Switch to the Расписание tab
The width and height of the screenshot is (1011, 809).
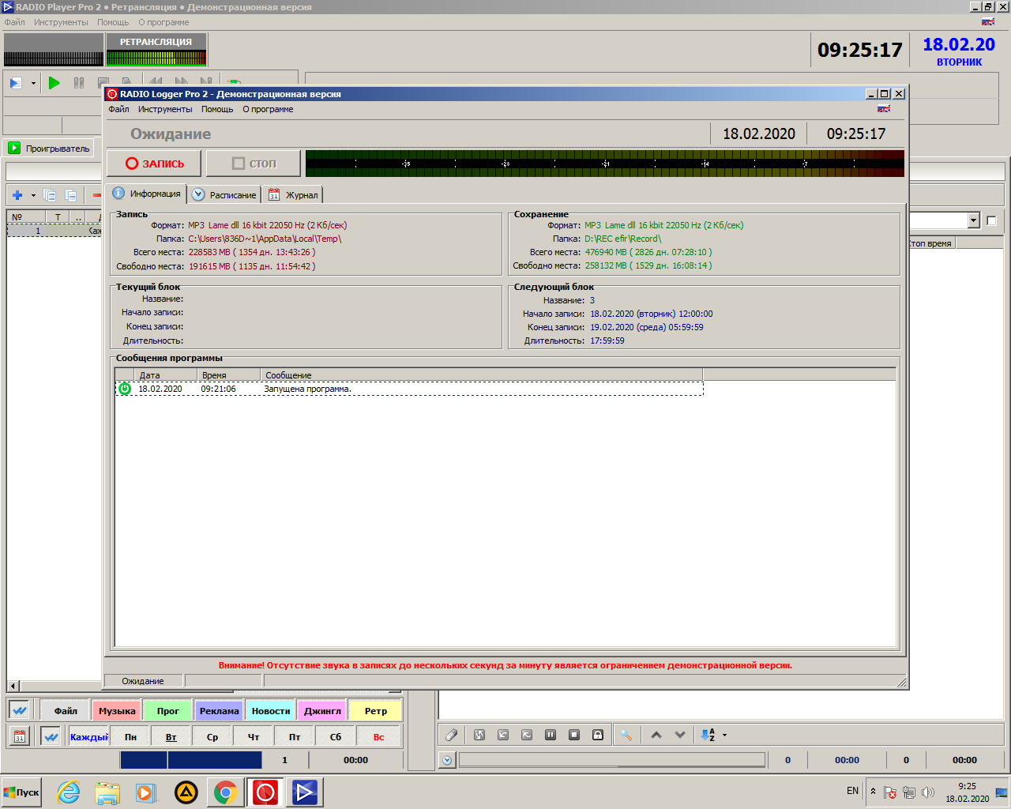pos(225,194)
